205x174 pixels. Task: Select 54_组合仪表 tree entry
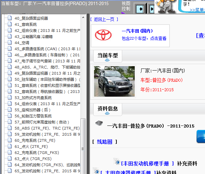47,104
